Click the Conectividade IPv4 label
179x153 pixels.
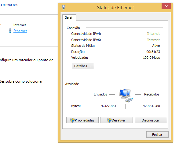pyautogui.click(x=86, y=34)
